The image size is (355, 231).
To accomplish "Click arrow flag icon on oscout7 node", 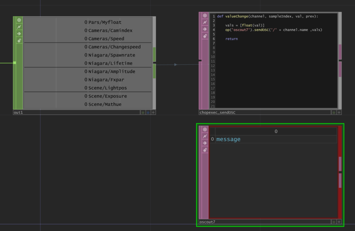I will tap(205, 143).
